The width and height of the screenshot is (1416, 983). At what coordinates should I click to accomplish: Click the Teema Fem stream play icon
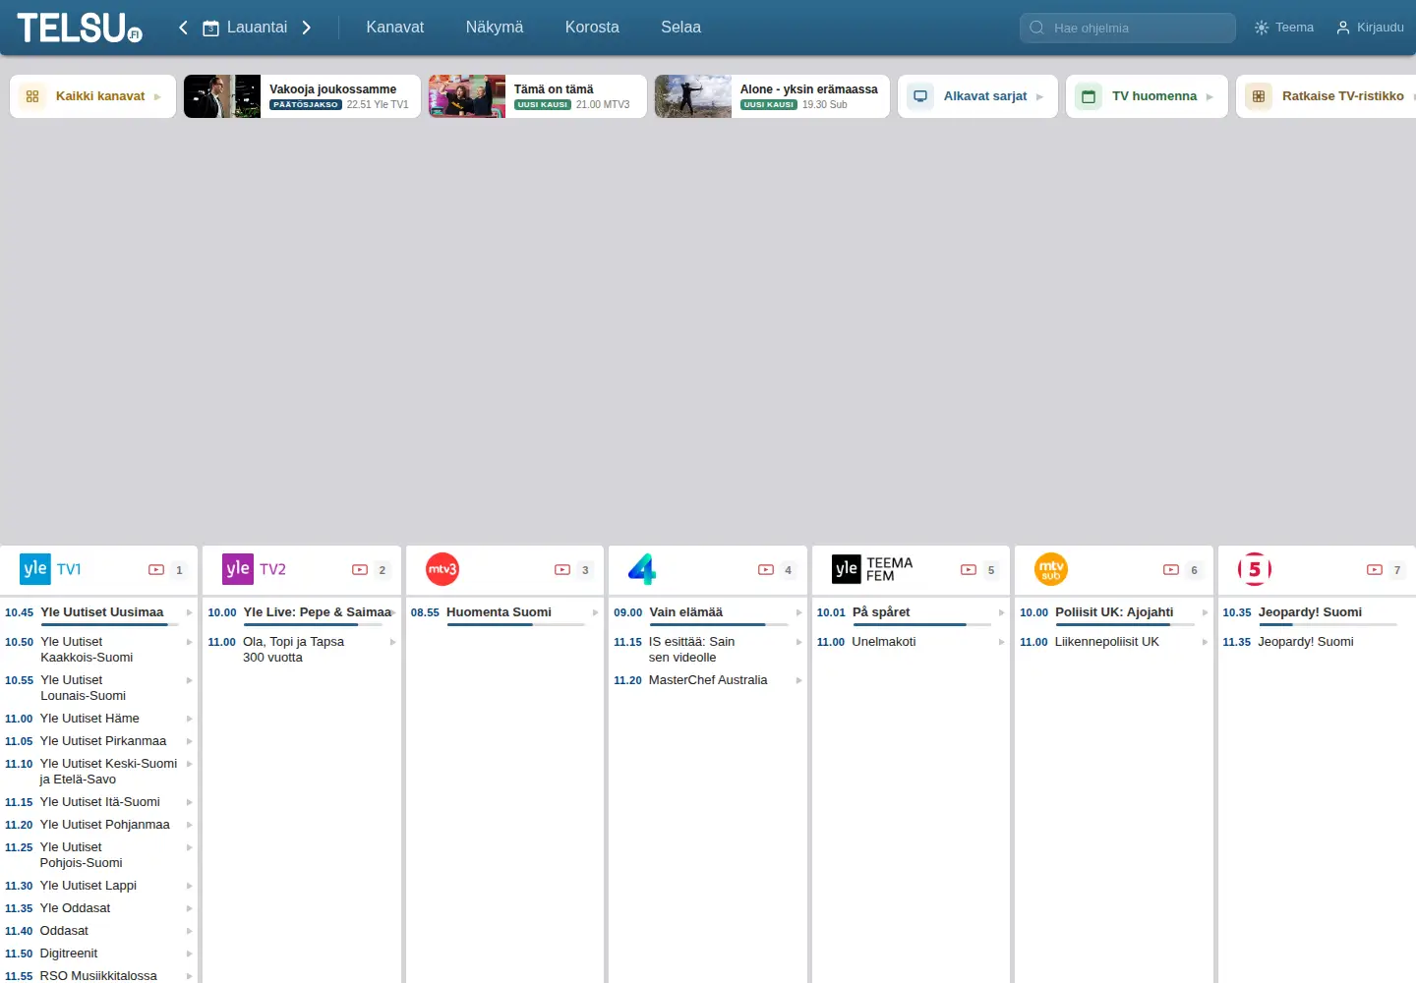click(x=969, y=570)
